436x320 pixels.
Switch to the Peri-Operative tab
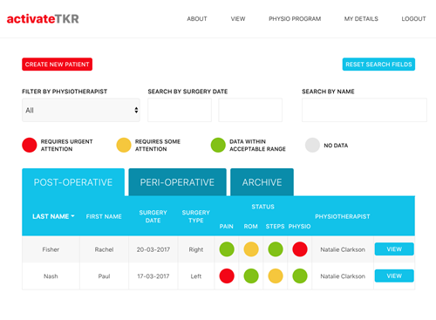[177, 182]
